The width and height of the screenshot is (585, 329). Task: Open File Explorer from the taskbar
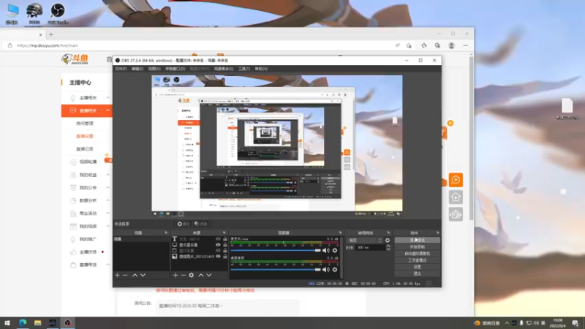(38, 323)
